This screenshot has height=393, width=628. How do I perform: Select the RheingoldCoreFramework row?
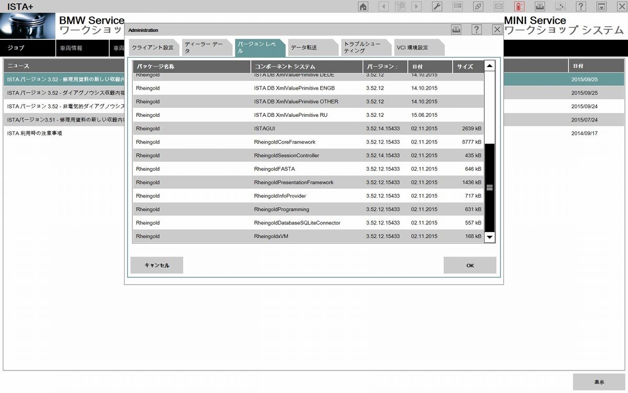point(308,142)
